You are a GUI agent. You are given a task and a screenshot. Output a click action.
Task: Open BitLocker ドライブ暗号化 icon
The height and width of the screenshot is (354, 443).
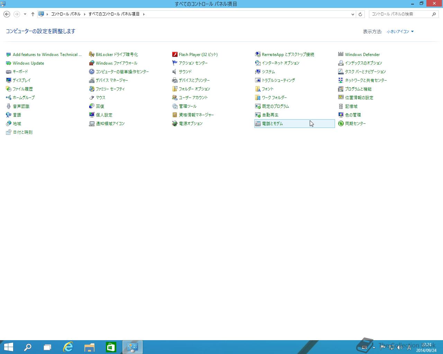92,54
